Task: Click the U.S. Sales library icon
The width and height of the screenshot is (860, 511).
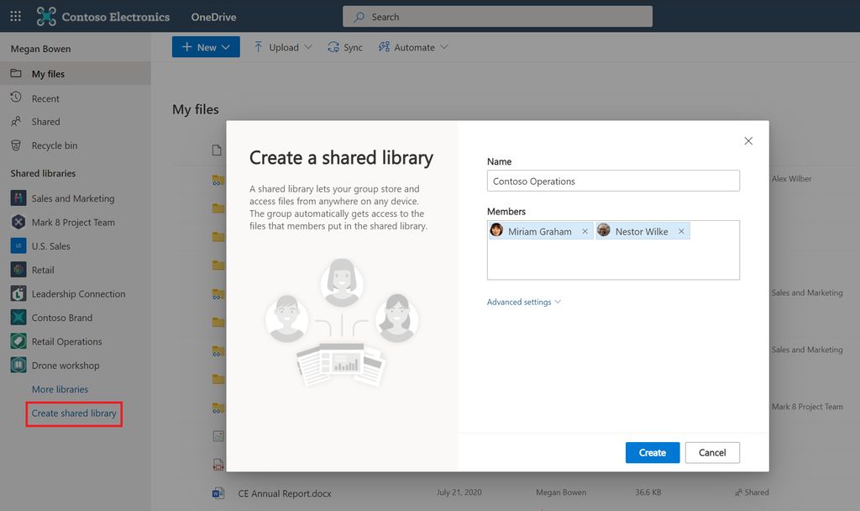Action: 18,246
